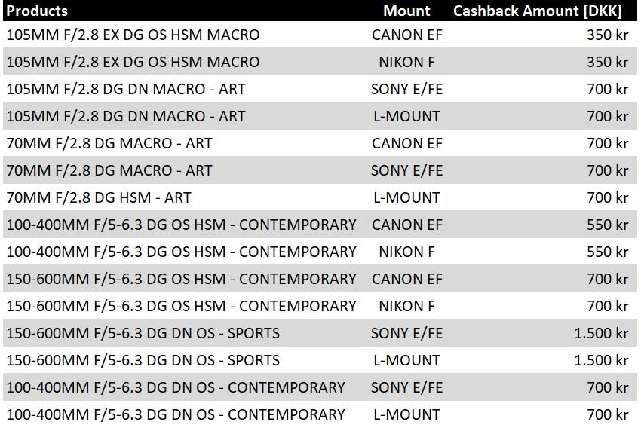The image size is (641, 428).
Task: Click SONY E/FE mount for 70MM DG MACRO
Action: coord(406,171)
